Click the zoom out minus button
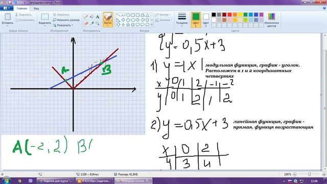The height and width of the screenshot is (184, 327). coord(295,174)
